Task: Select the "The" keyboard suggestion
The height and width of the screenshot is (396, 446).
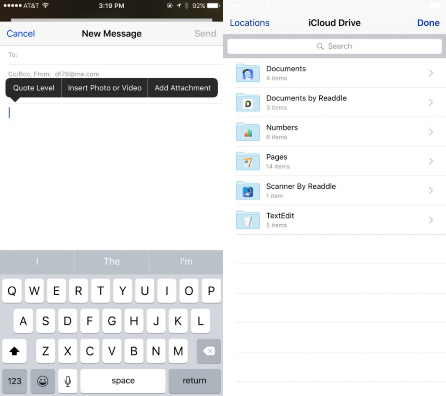Action: click(111, 261)
